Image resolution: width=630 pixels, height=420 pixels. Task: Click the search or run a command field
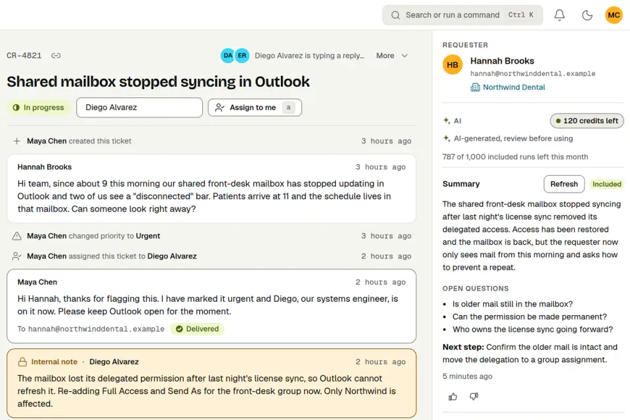tap(462, 15)
